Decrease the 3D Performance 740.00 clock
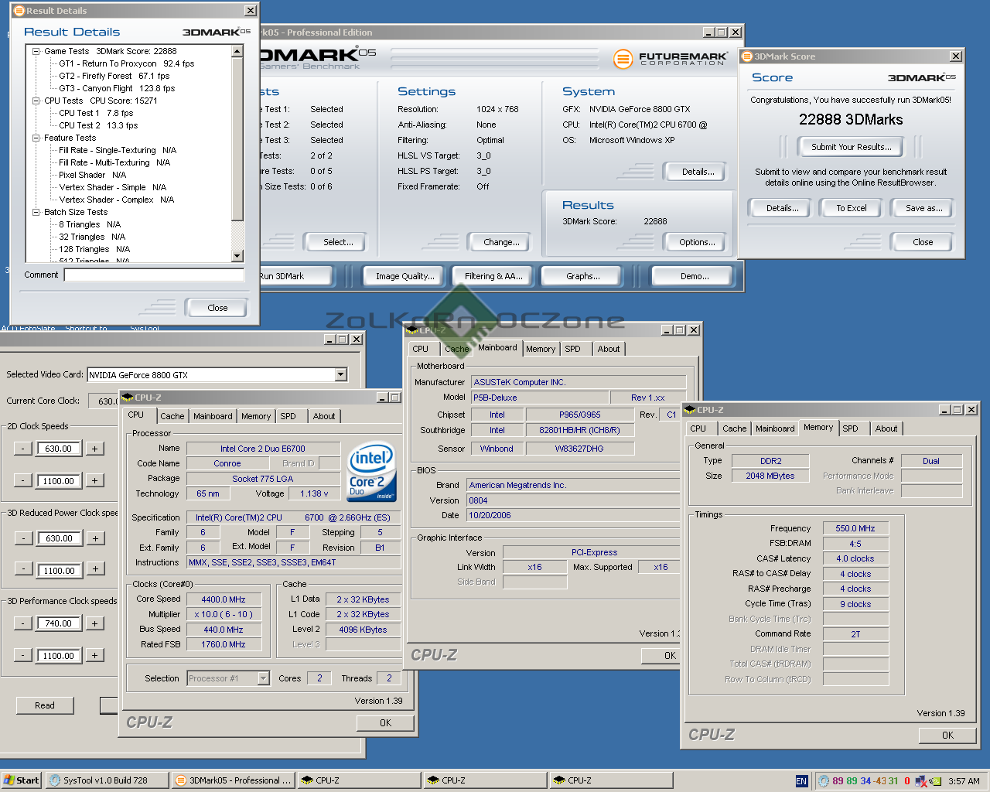 coord(23,623)
